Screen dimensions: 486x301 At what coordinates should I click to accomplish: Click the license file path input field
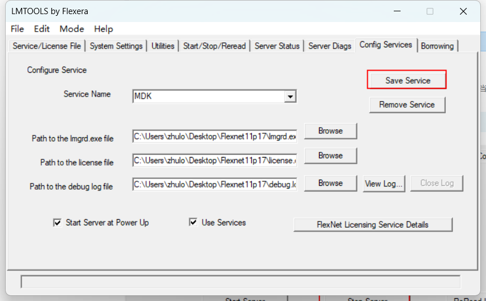point(214,160)
